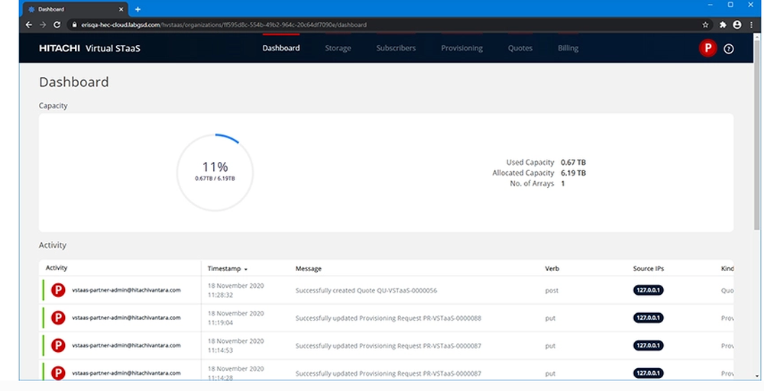Click message mentioning Provisioning Request PR-VSTaaS-0000088
Viewport: 764px width, 391px height.
click(x=388, y=318)
